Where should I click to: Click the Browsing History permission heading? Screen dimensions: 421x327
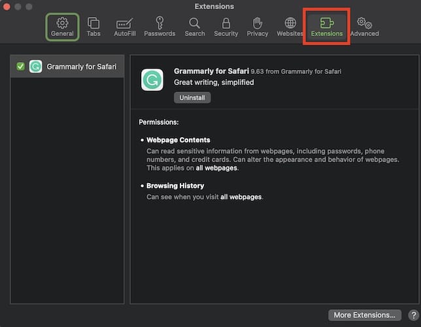(175, 186)
